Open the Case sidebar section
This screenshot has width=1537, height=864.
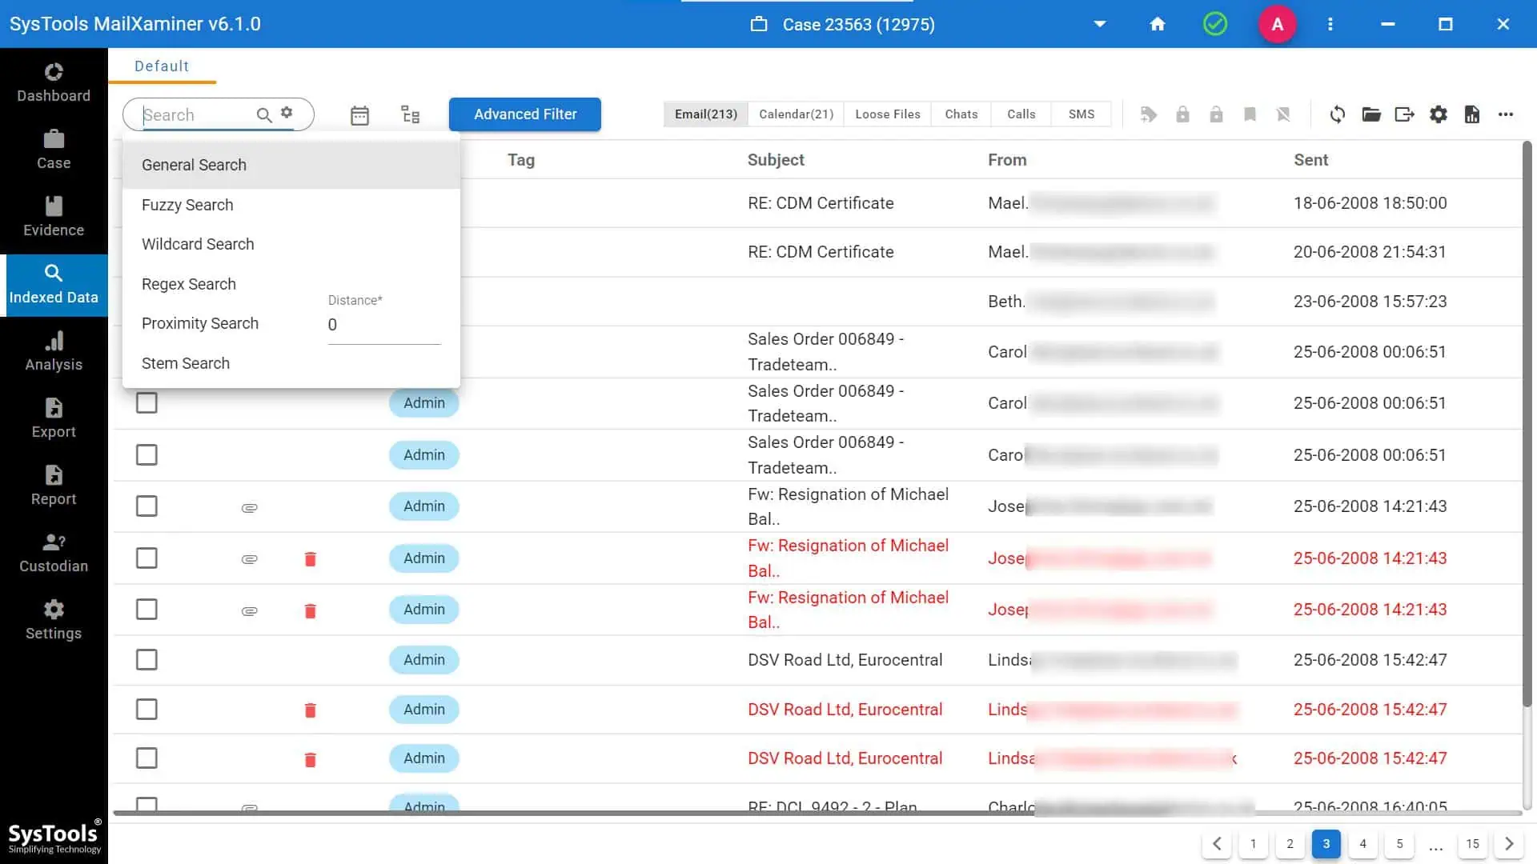tap(54, 150)
